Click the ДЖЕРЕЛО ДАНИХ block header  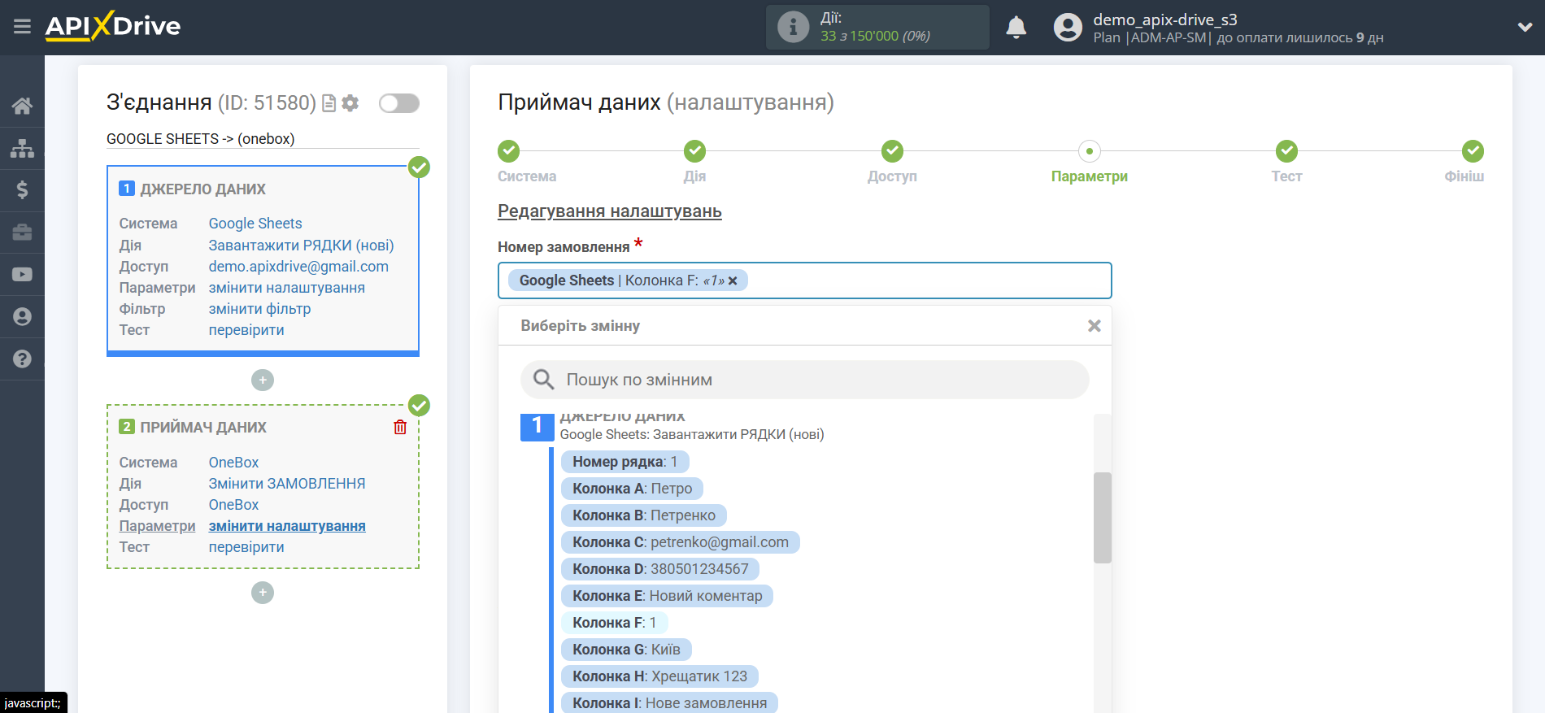(x=202, y=189)
